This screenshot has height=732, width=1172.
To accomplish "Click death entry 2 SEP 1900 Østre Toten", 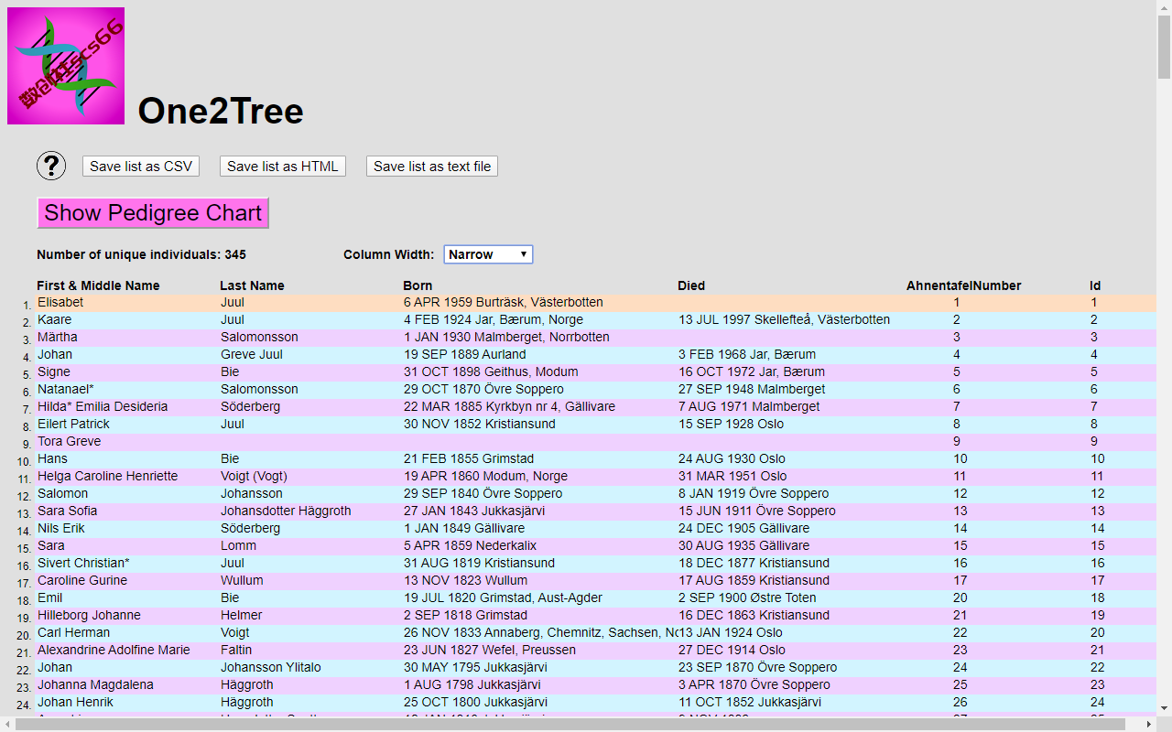I will pos(747,597).
